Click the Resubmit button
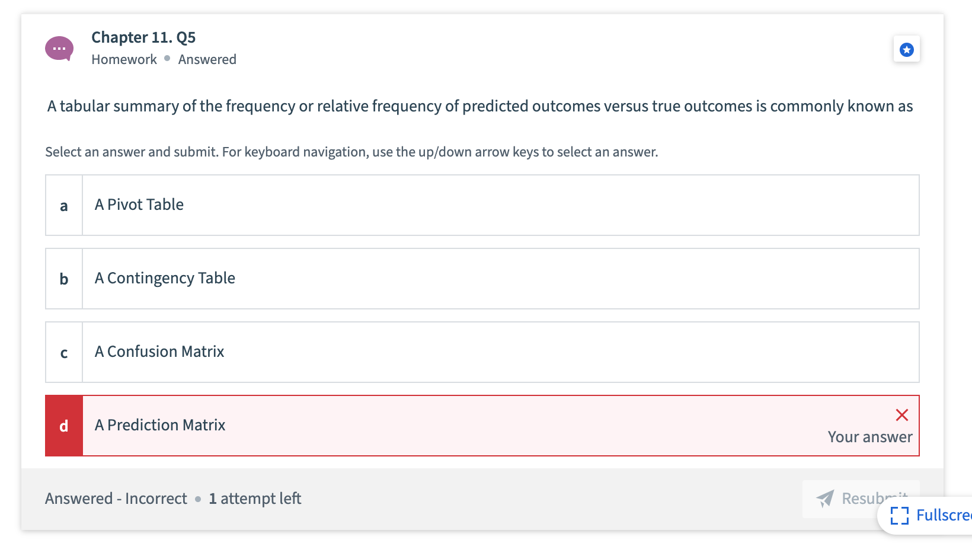The height and width of the screenshot is (543, 972). [x=861, y=499]
